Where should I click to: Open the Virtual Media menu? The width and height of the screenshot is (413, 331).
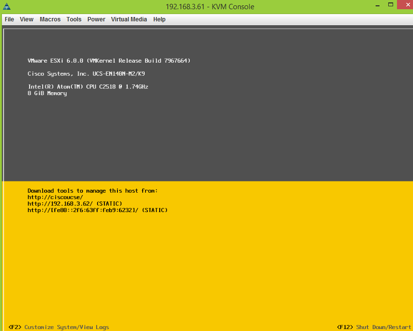(129, 19)
